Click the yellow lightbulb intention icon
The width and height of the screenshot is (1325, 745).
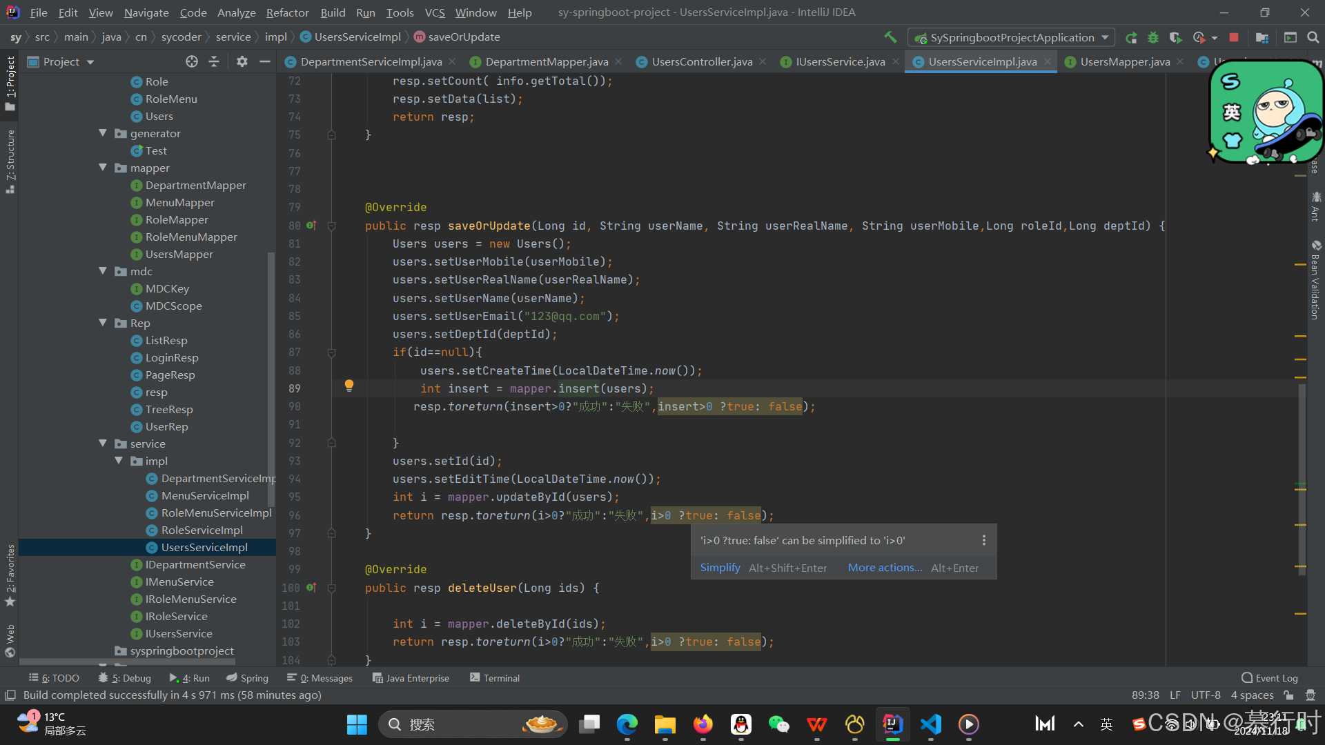pyautogui.click(x=349, y=386)
